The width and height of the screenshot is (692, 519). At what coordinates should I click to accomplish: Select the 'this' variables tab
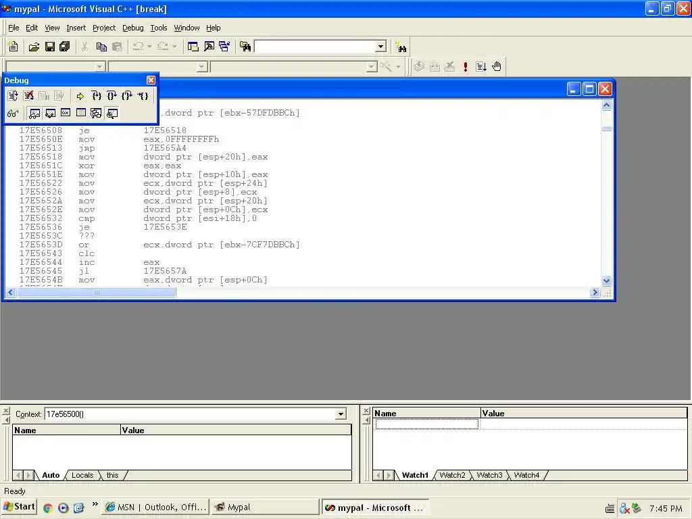(x=113, y=475)
